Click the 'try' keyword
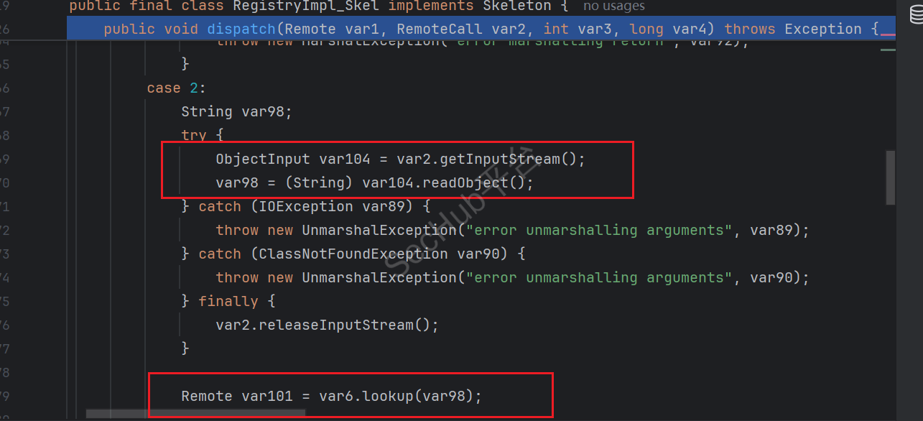 coord(193,135)
